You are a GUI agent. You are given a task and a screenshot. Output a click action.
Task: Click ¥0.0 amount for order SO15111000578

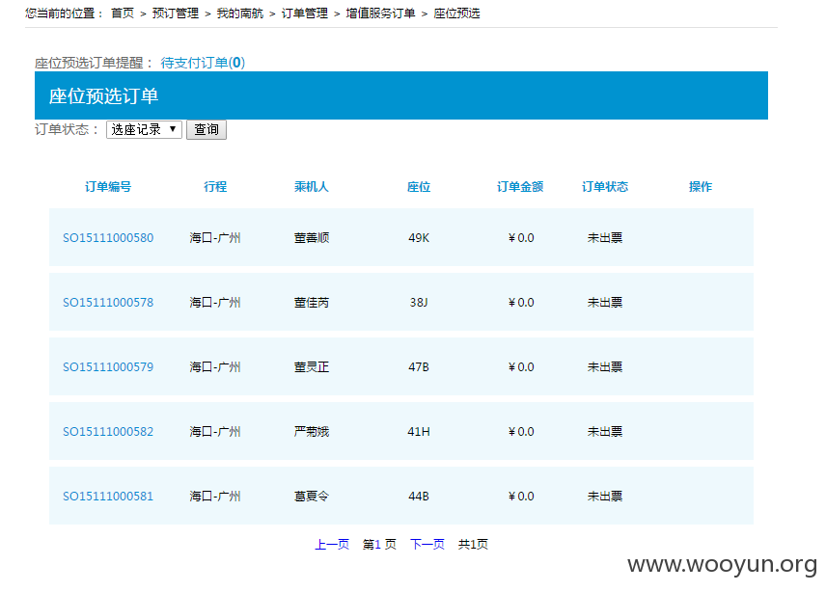coord(521,303)
